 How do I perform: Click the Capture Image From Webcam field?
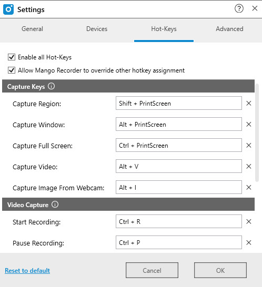[179, 187]
